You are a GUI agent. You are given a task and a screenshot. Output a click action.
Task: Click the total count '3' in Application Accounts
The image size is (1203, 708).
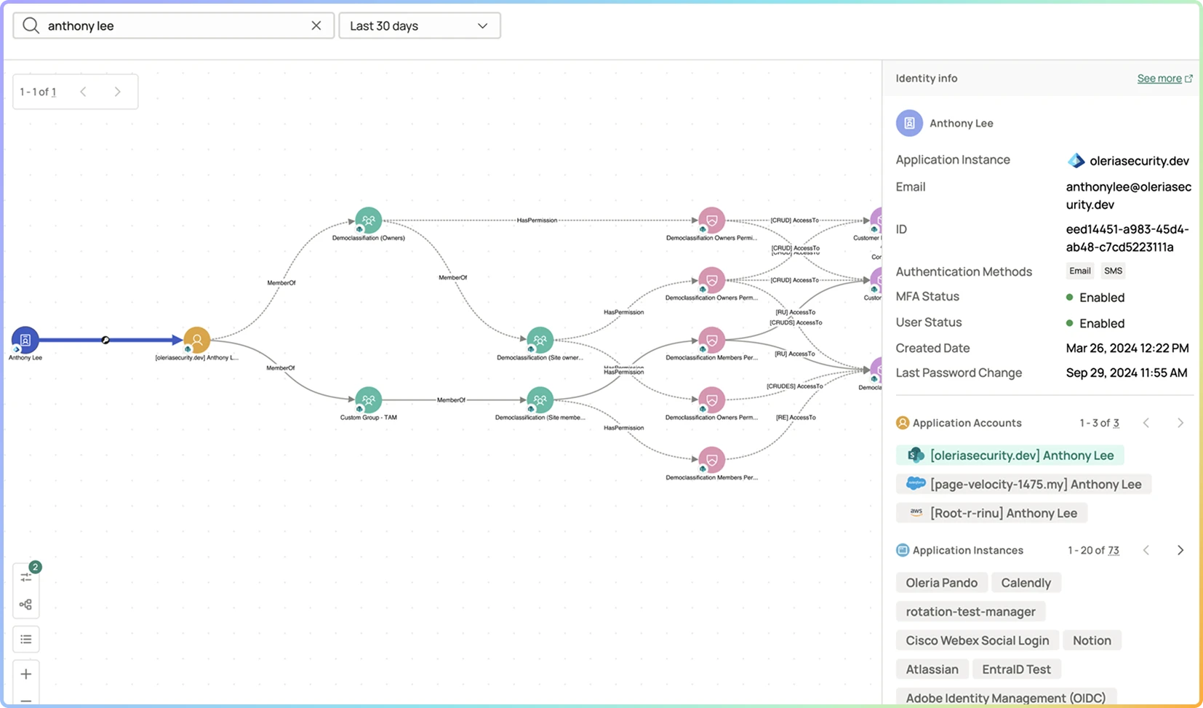[x=1116, y=423]
